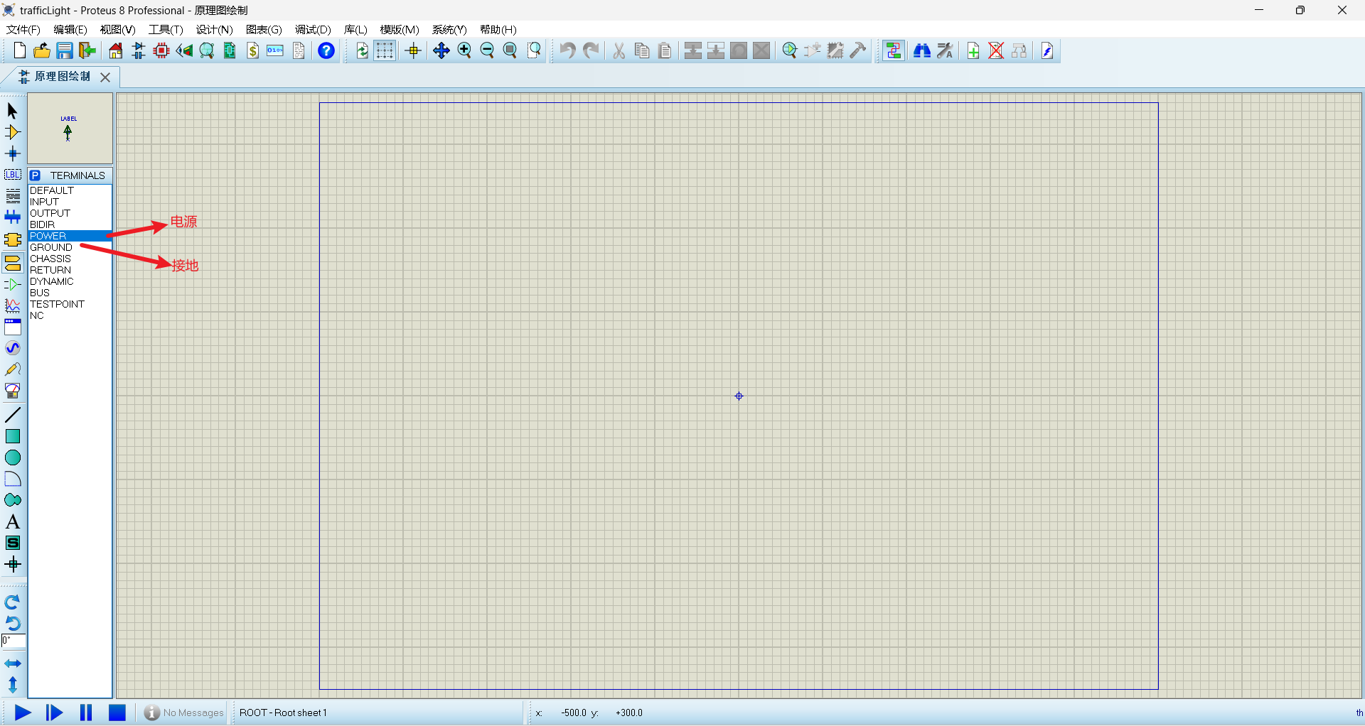Select the Graph Mode tool
The width and height of the screenshot is (1365, 726).
(12, 305)
